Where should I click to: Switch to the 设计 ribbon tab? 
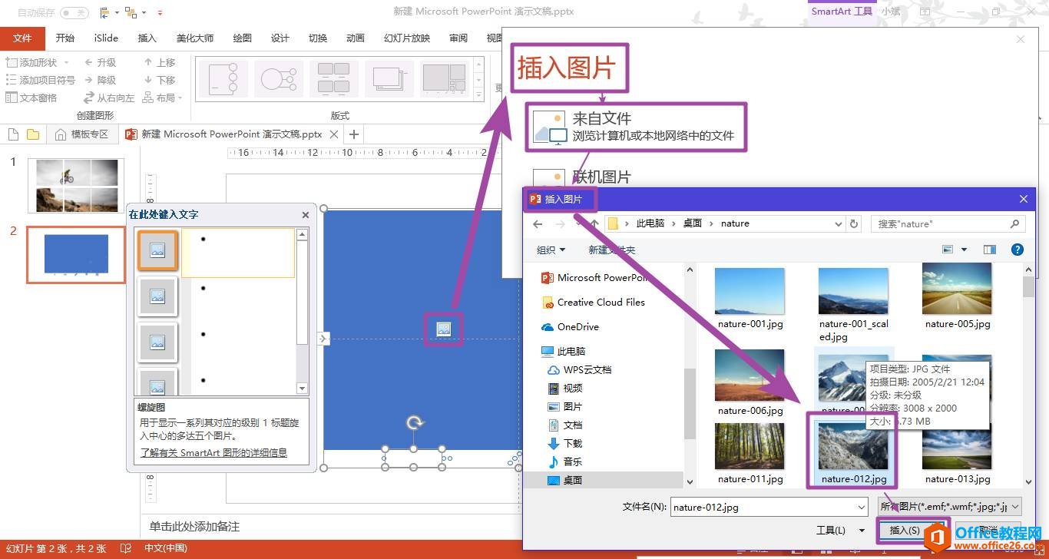[279, 38]
